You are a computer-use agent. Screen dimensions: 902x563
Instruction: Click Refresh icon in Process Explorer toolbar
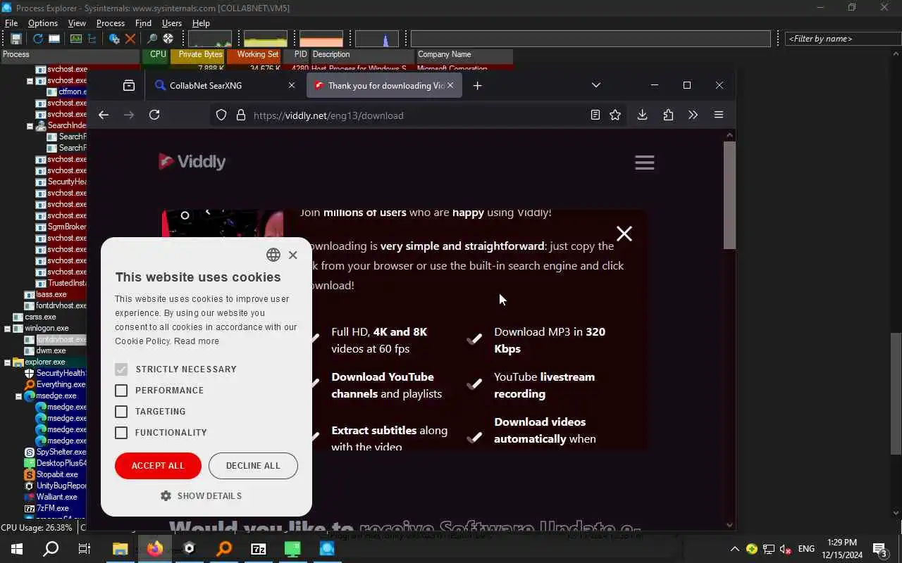[x=38, y=39]
